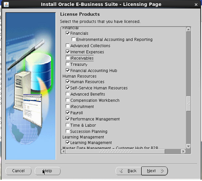Toggle the Human Resources product checkbox
202x181 pixels.
(68, 81)
